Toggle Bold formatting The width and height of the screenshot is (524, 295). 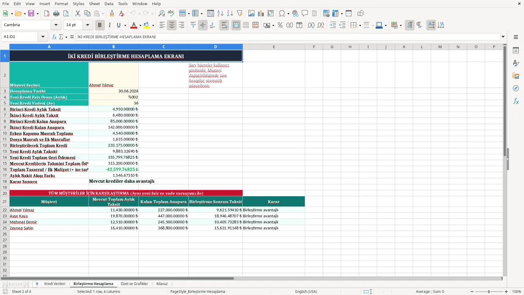pos(100,25)
